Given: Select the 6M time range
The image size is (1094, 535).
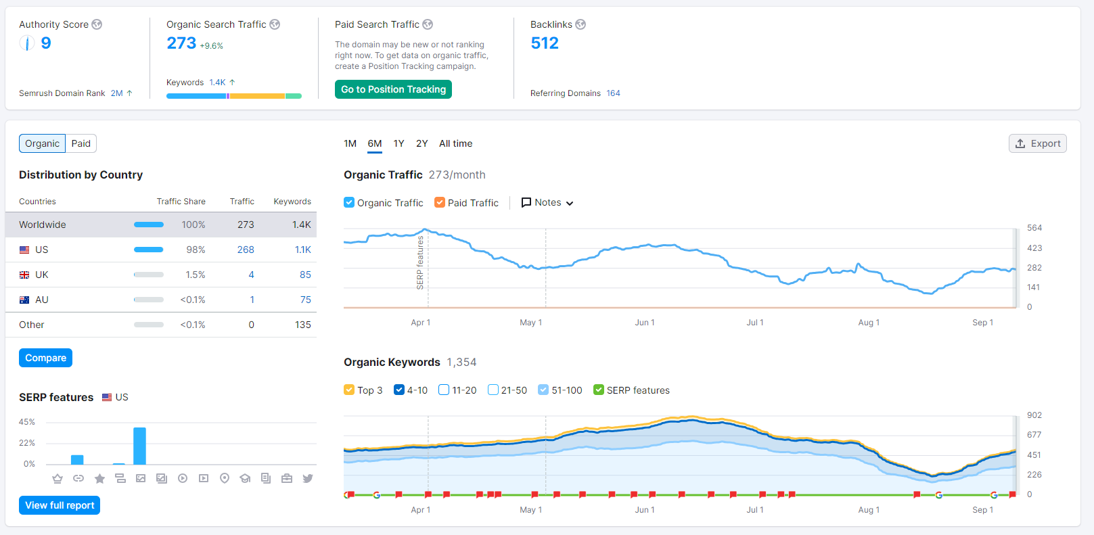Looking at the screenshot, I should click(x=375, y=143).
